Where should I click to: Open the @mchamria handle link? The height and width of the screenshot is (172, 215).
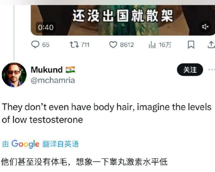(53, 80)
